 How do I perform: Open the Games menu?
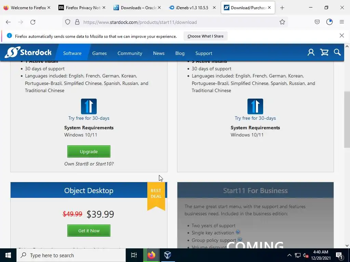point(99,53)
